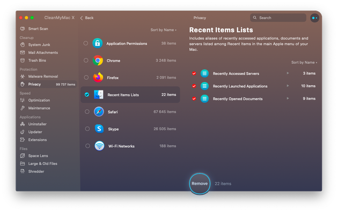Choose the Firefox icon in the list
Viewport: 338px width, 212px height.
pyautogui.click(x=98, y=78)
